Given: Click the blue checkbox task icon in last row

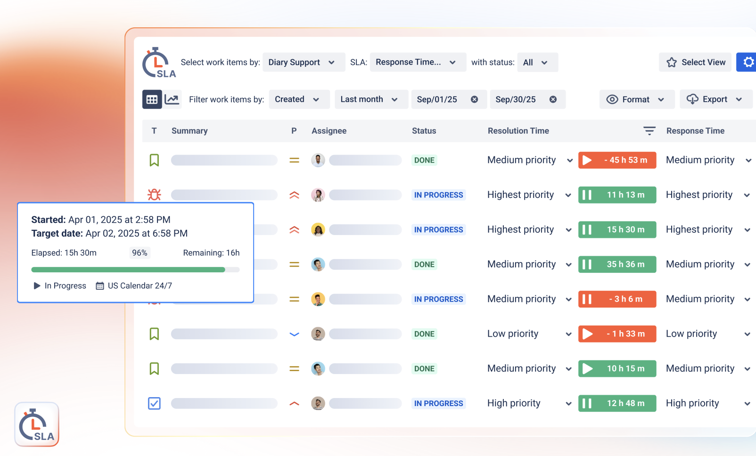Looking at the screenshot, I should tap(154, 403).
